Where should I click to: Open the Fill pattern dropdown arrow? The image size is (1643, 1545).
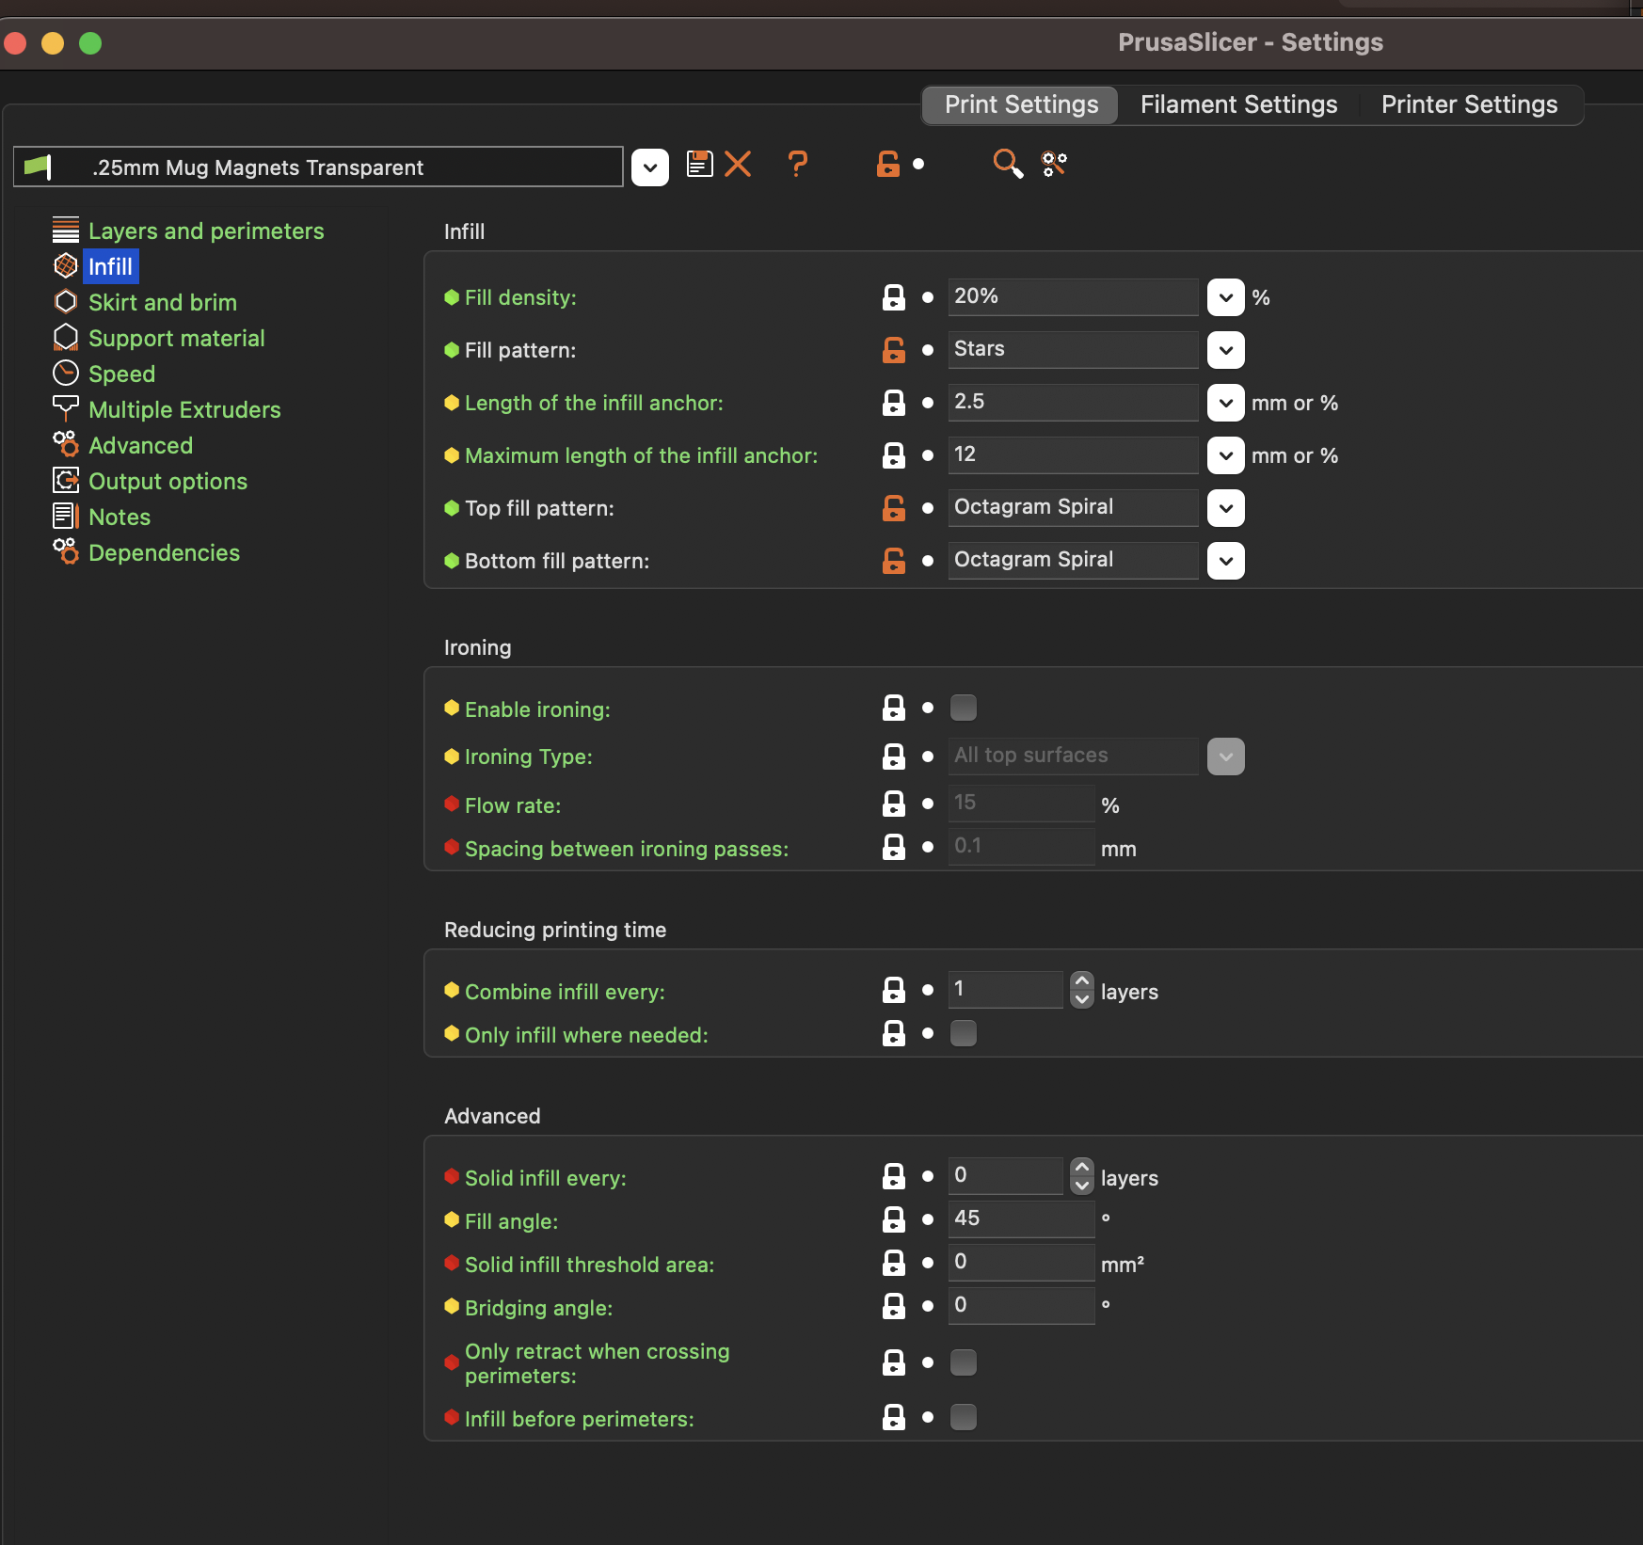1225,350
